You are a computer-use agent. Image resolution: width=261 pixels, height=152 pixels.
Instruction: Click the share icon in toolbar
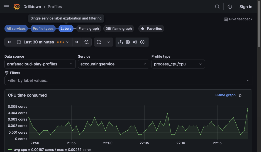[x=135, y=42]
